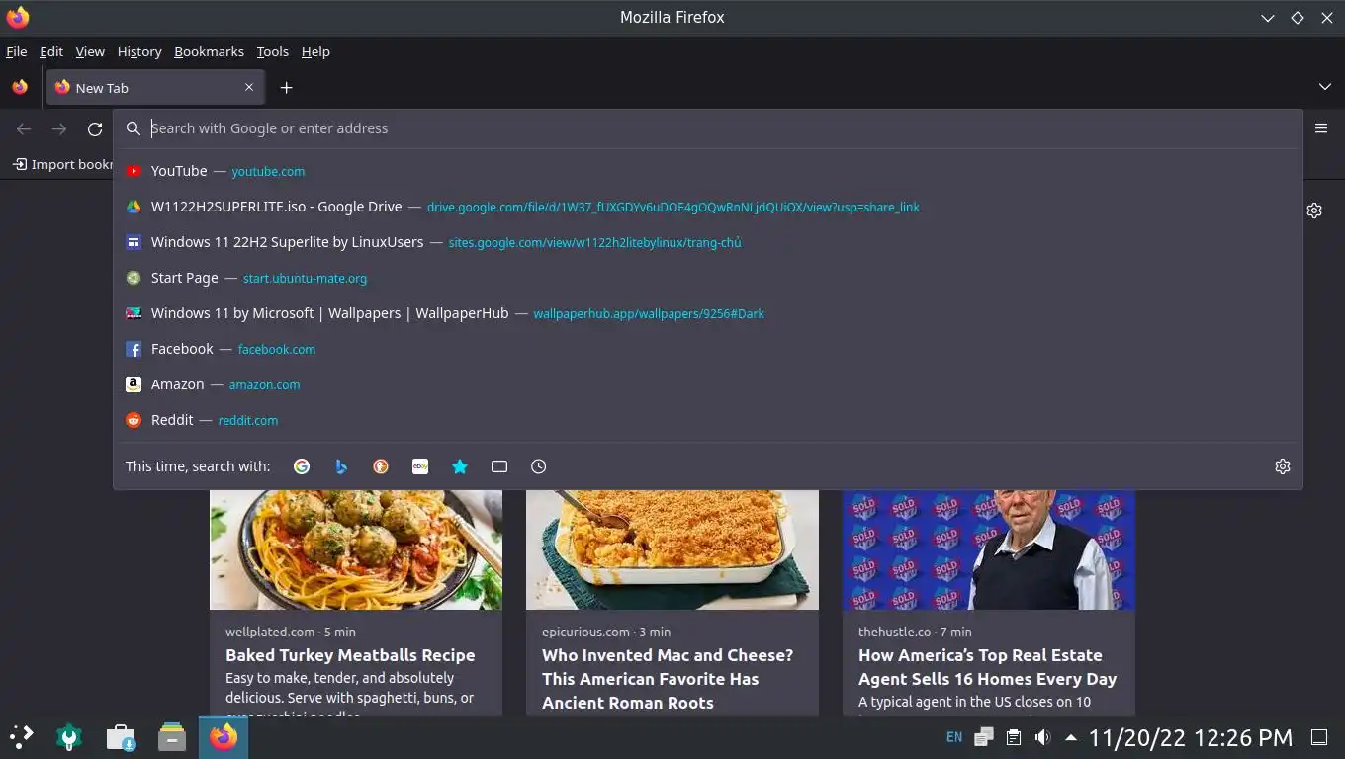The image size is (1345, 759).
Task: Click the Firefox logo in title bar
Action: (x=18, y=17)
